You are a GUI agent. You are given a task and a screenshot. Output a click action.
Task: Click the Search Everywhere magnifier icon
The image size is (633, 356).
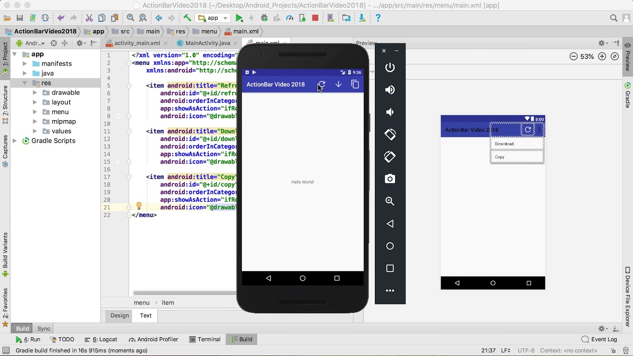(x=614, y=18)
